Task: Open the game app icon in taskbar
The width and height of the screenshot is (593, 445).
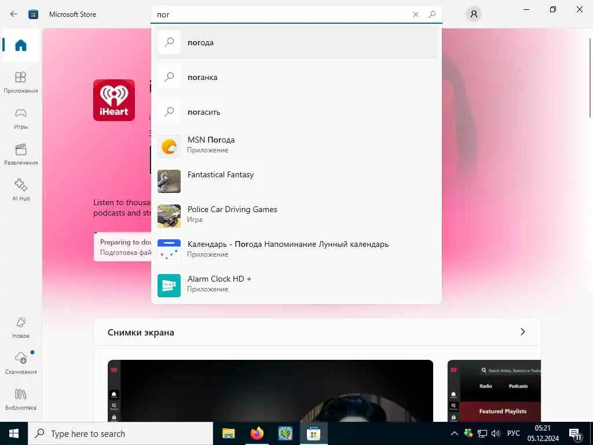Action: click(285, 433)
